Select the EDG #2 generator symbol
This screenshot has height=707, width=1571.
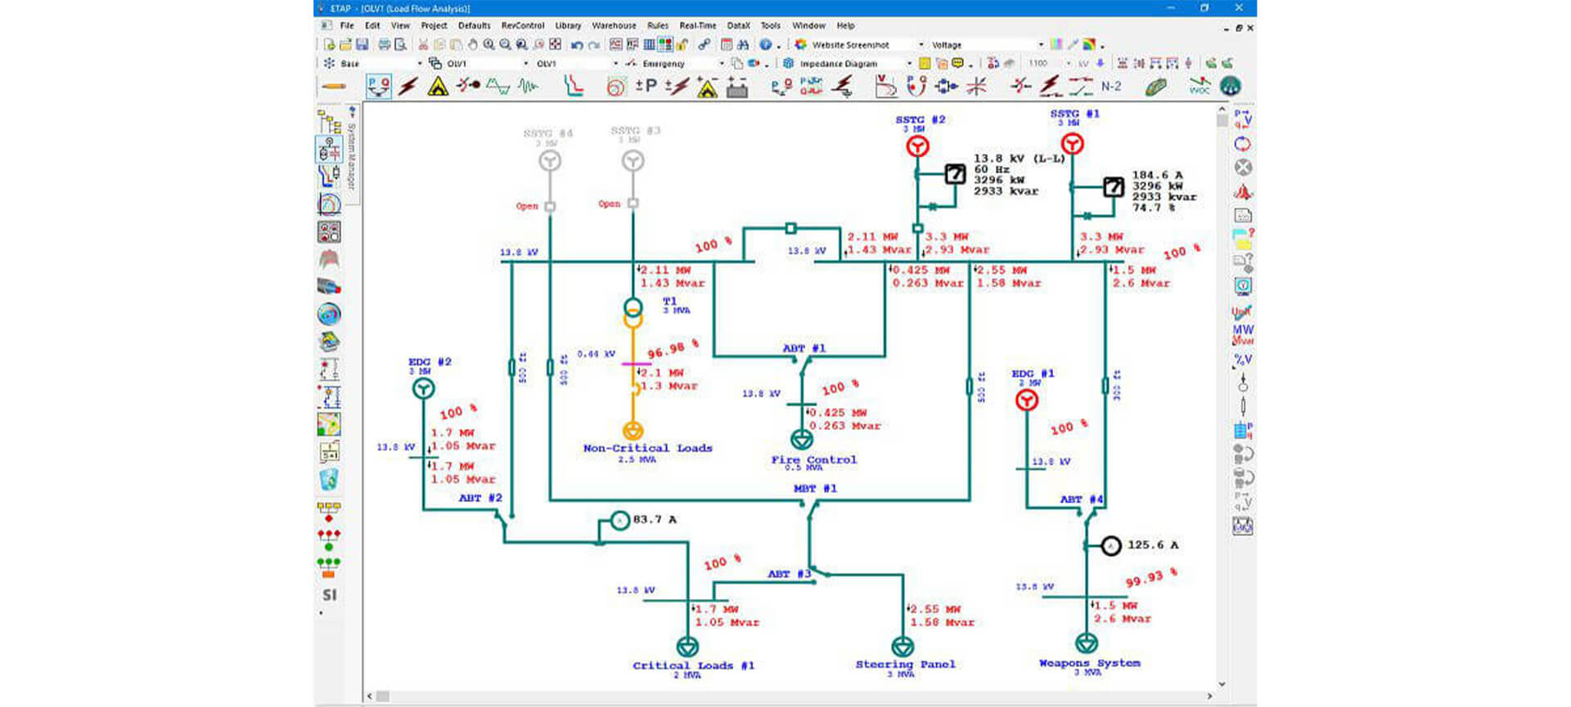point(423,388)
